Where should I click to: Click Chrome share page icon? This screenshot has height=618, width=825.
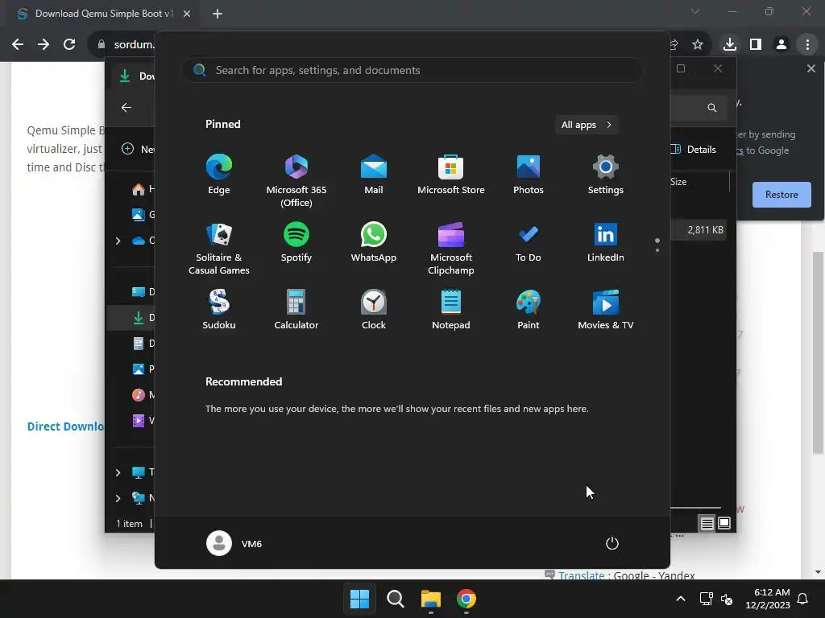pos(674,45)
